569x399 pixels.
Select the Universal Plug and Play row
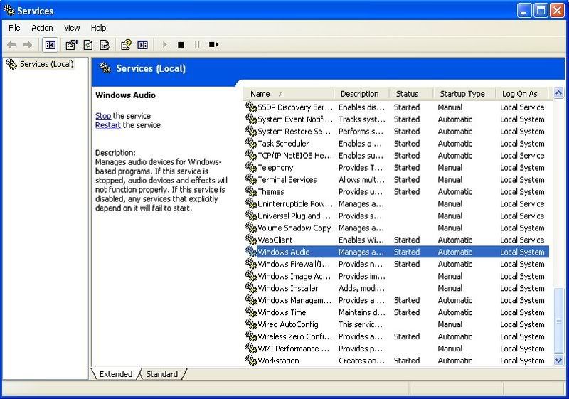pos(397,216)
